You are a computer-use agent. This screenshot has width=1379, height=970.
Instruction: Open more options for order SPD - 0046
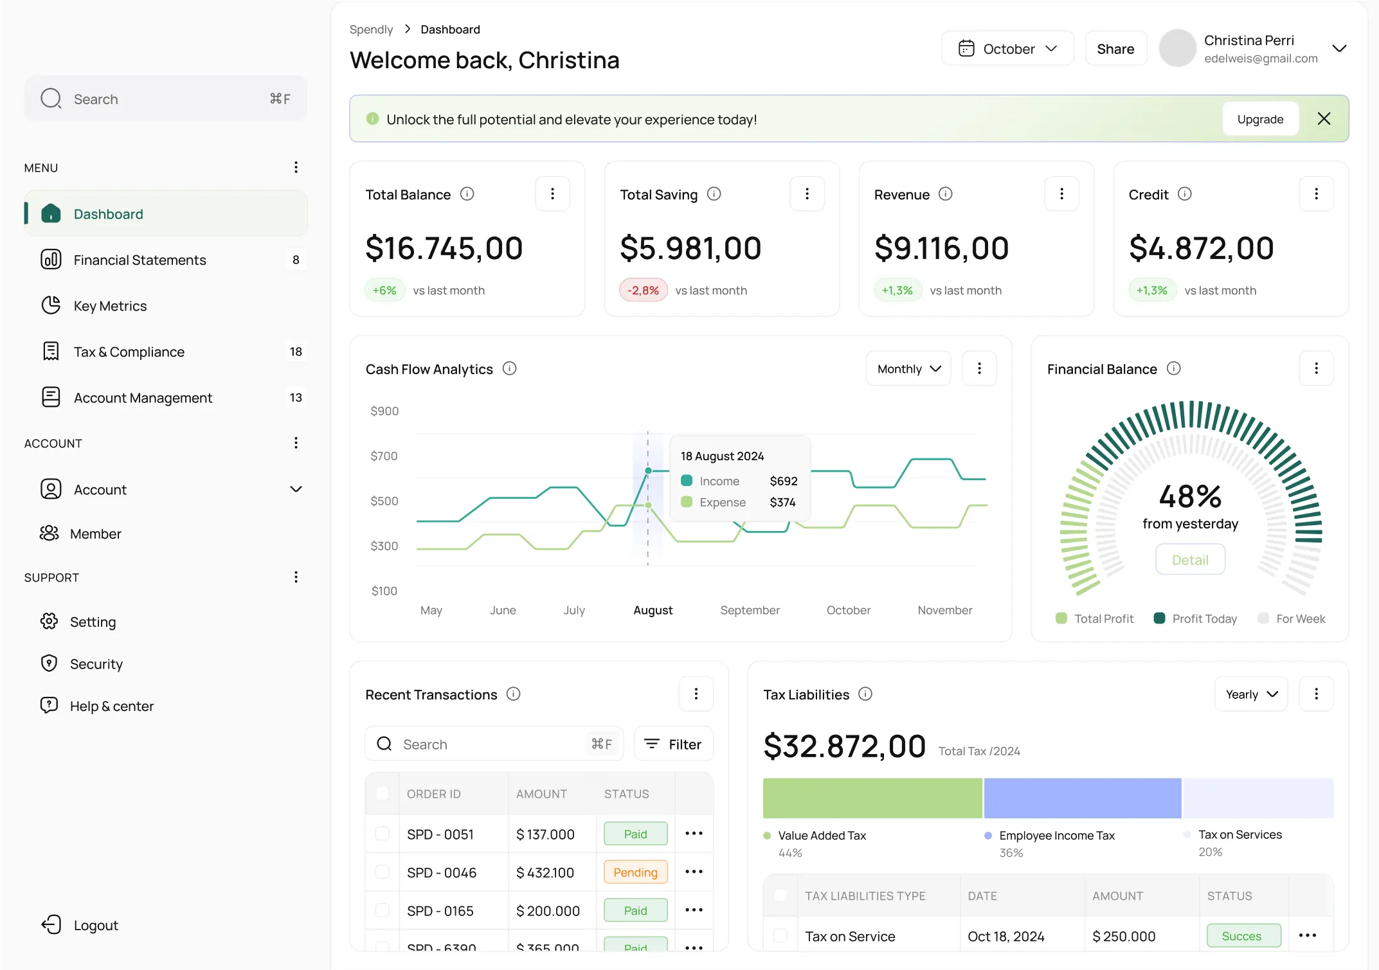coord(694,872)
